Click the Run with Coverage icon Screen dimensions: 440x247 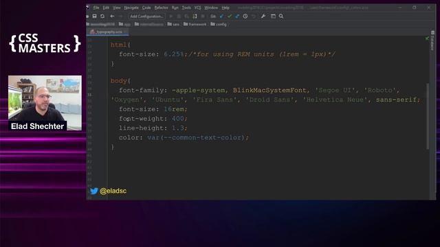click(186, 16)
